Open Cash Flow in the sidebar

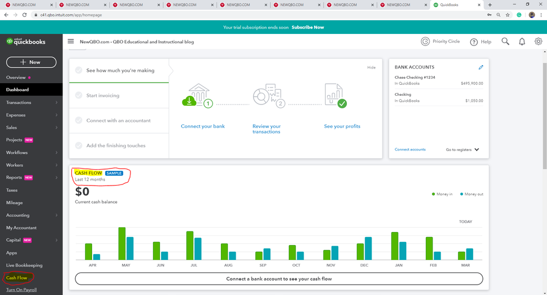pos(16,278)
